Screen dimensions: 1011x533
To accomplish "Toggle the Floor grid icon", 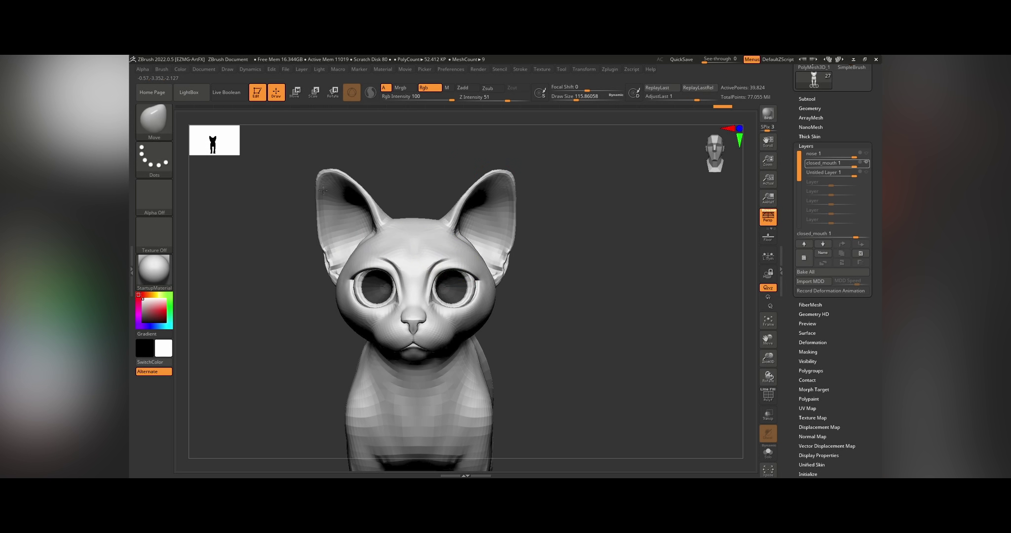I will (x=768, y=236).
